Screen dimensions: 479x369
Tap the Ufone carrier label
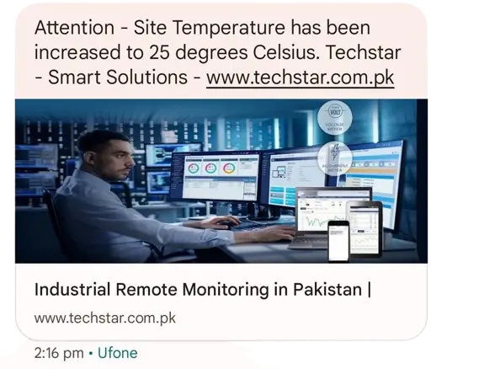118,353
